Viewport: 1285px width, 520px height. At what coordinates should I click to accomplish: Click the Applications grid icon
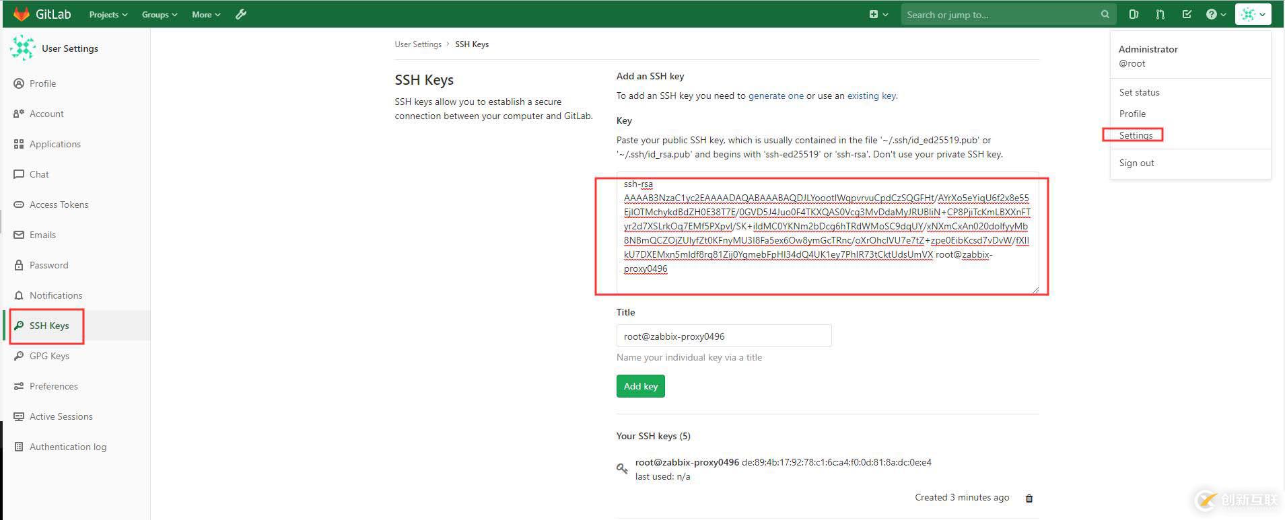[x=19, y=144]
